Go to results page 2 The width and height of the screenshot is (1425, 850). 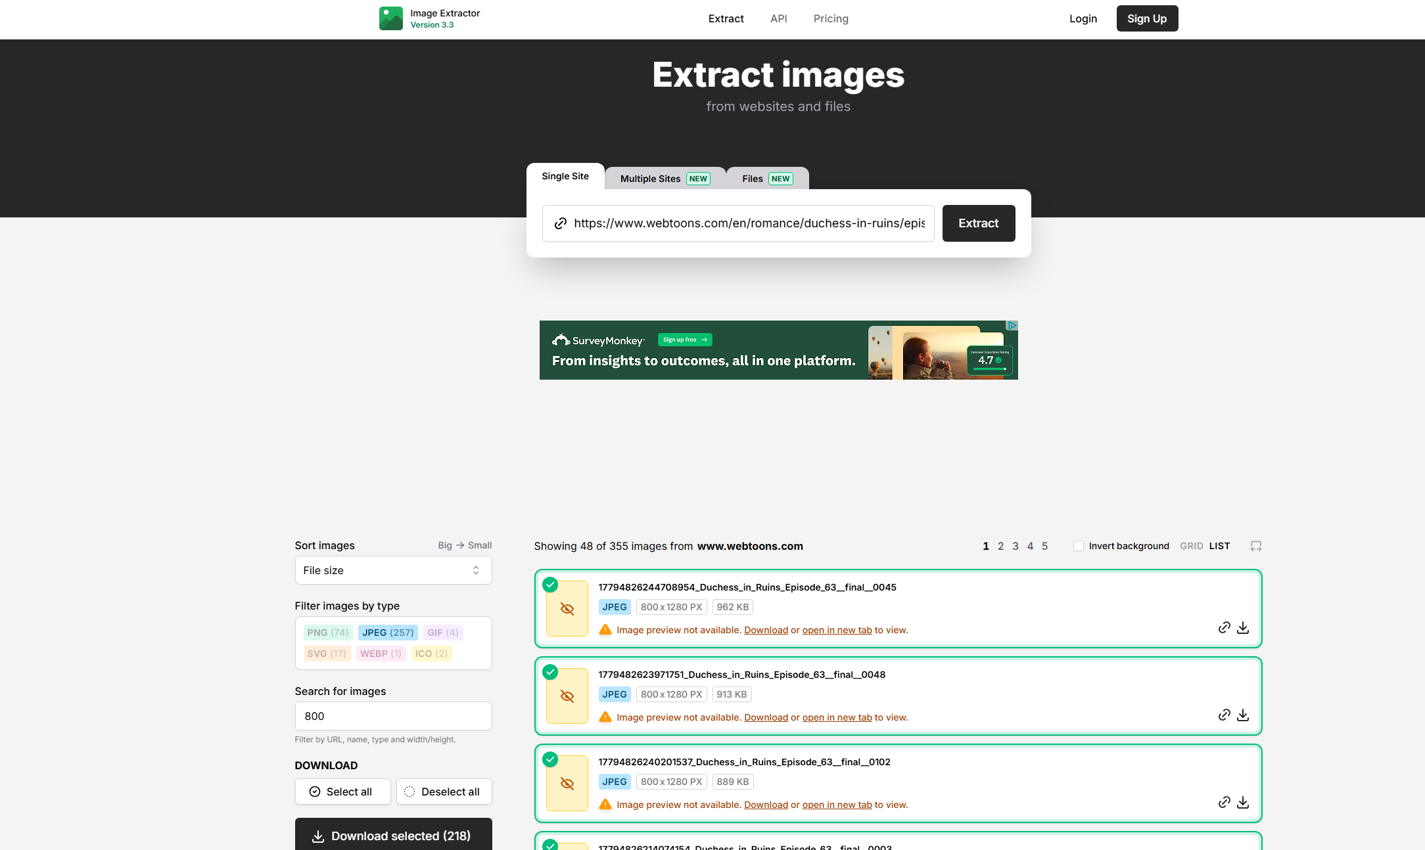[1000, 546]
